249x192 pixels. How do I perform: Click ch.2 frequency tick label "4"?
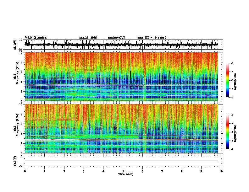[22, 134]
